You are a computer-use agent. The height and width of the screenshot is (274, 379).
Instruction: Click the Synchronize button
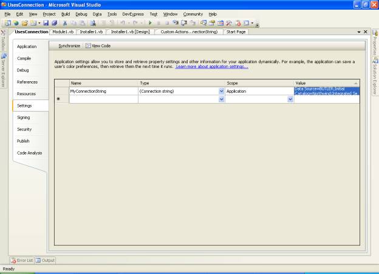pos(69,46)
